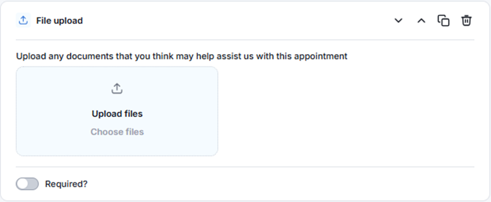The height and width of the screenshot is (202, 491).
Task: Click the upward chevron arrow in the header
Action: tap(421, 21)
